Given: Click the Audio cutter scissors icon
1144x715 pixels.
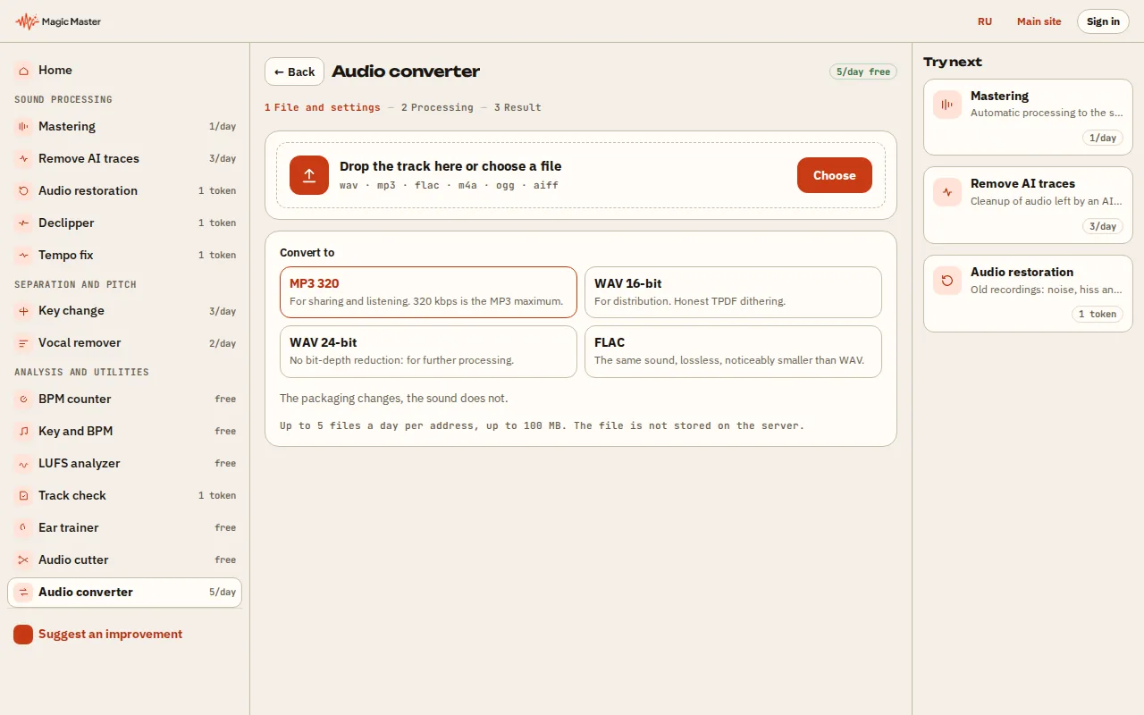Looking at the screenshot, I should click(x=23, y=560).
